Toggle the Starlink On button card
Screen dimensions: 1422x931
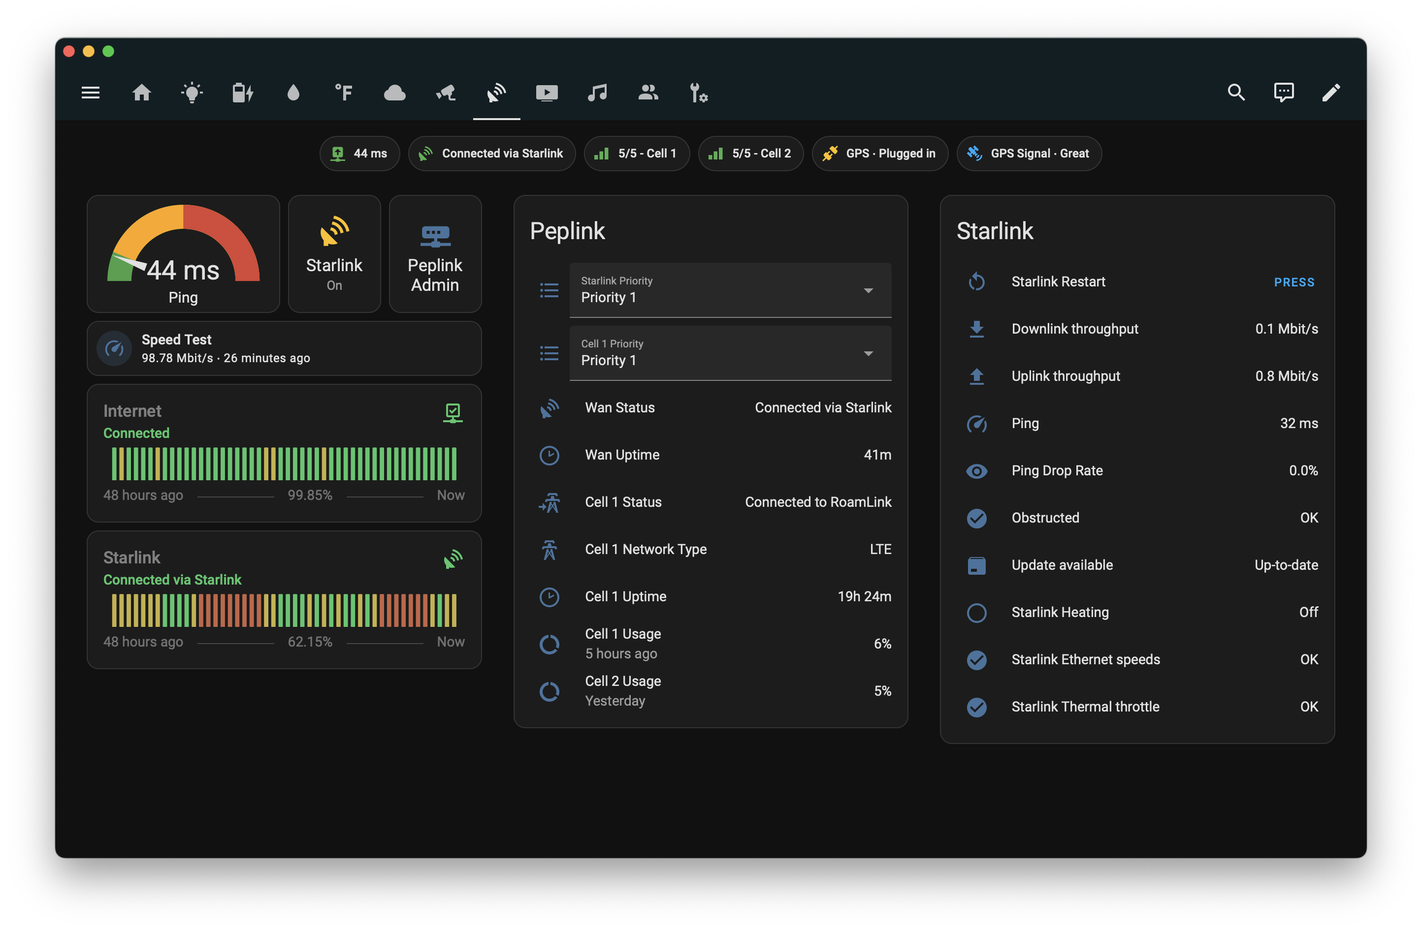334,254
